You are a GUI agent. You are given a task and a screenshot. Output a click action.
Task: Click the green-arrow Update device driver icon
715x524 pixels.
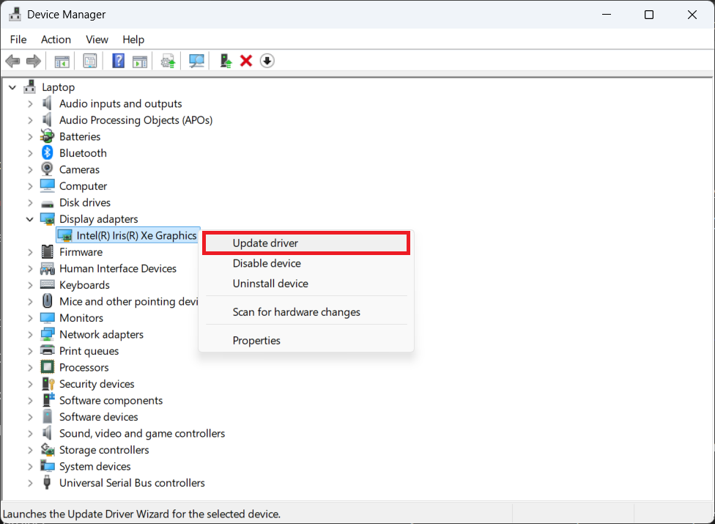226,61
